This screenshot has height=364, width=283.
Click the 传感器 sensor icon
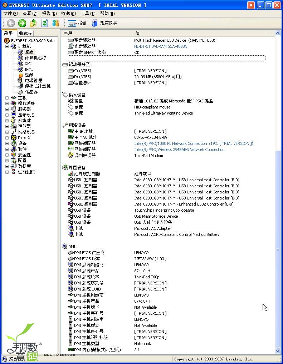(20, 92)
